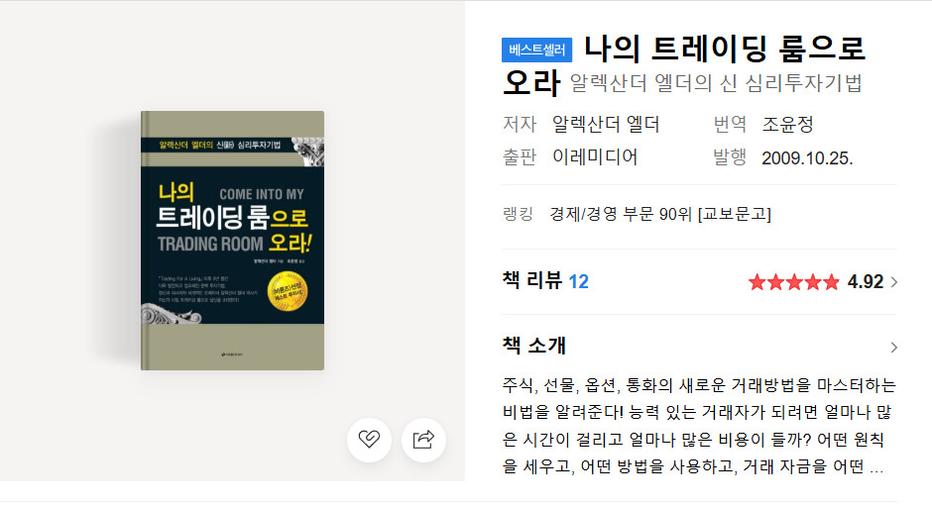Viewport: 932px width, 508px height.
Task: Open the review count 12 link
Action: [578, 281]
